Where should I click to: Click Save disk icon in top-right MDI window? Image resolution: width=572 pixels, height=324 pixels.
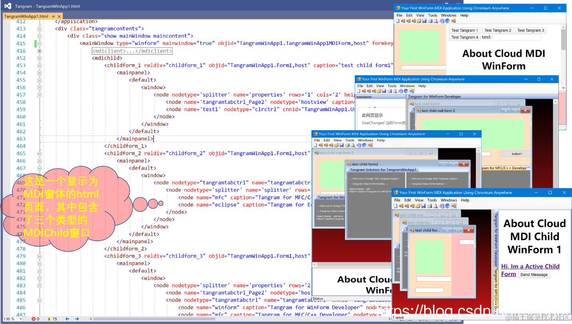tap(424, 21)
